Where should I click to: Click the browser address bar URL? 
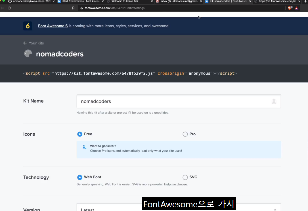114,8
